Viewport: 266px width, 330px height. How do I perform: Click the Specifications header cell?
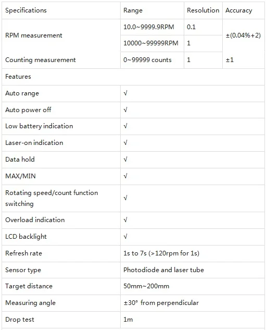point(61,10)
